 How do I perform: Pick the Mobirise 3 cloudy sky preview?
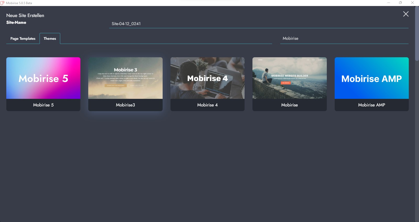[x=125, y=78]
